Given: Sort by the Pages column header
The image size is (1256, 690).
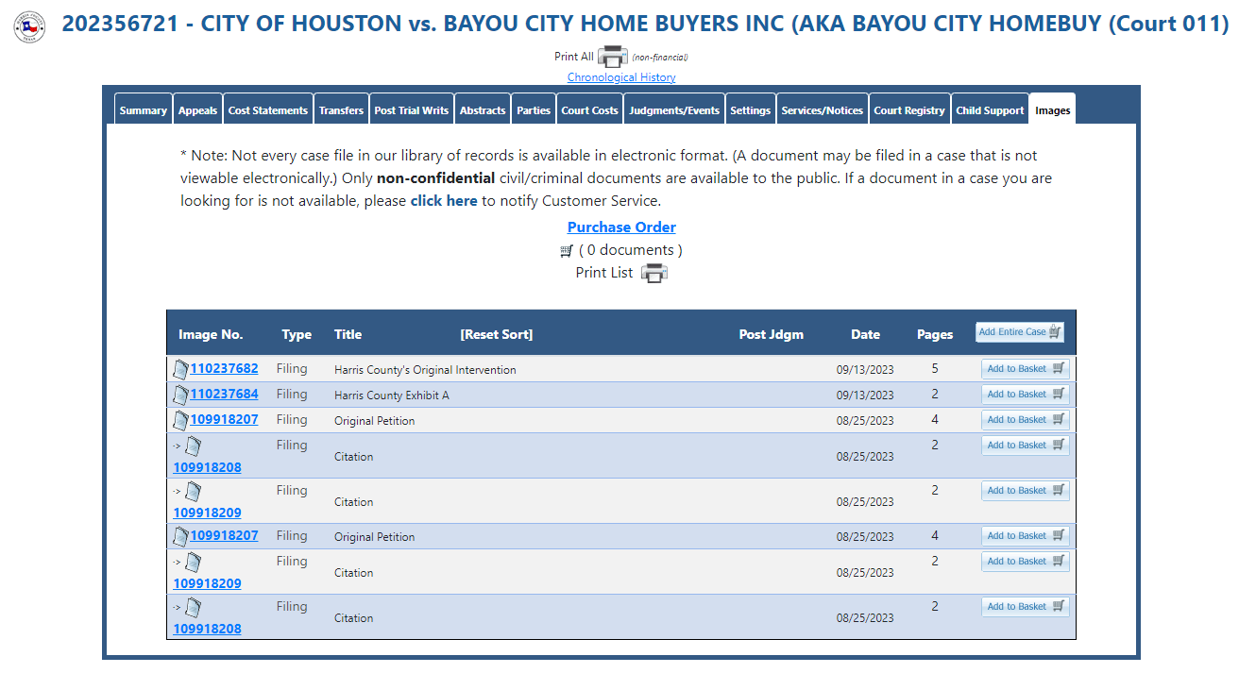Looking at the screenshot, I should [x=935, y=334].
